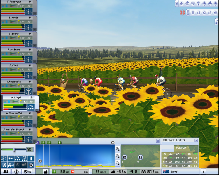Select motorbike camera 1
The image size is (219, 175).
click(x=204, y=4)
